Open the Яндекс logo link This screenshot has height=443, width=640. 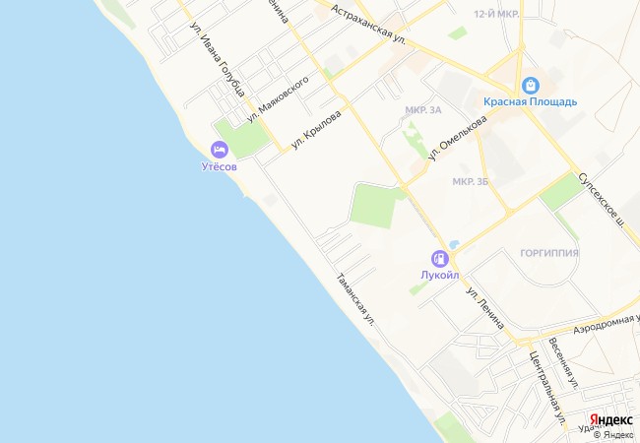click(611, 419)
